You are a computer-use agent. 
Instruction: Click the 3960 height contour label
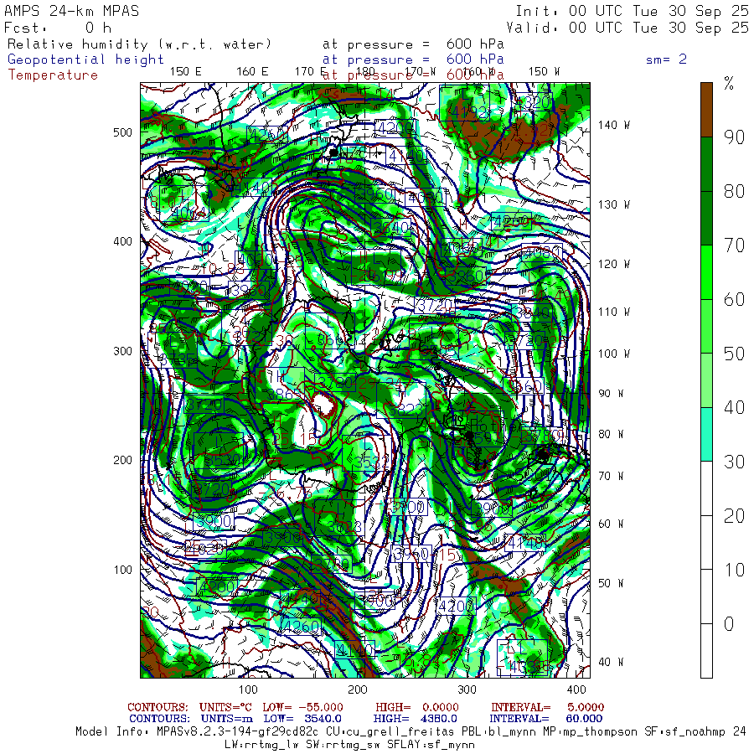click(411, 554)
